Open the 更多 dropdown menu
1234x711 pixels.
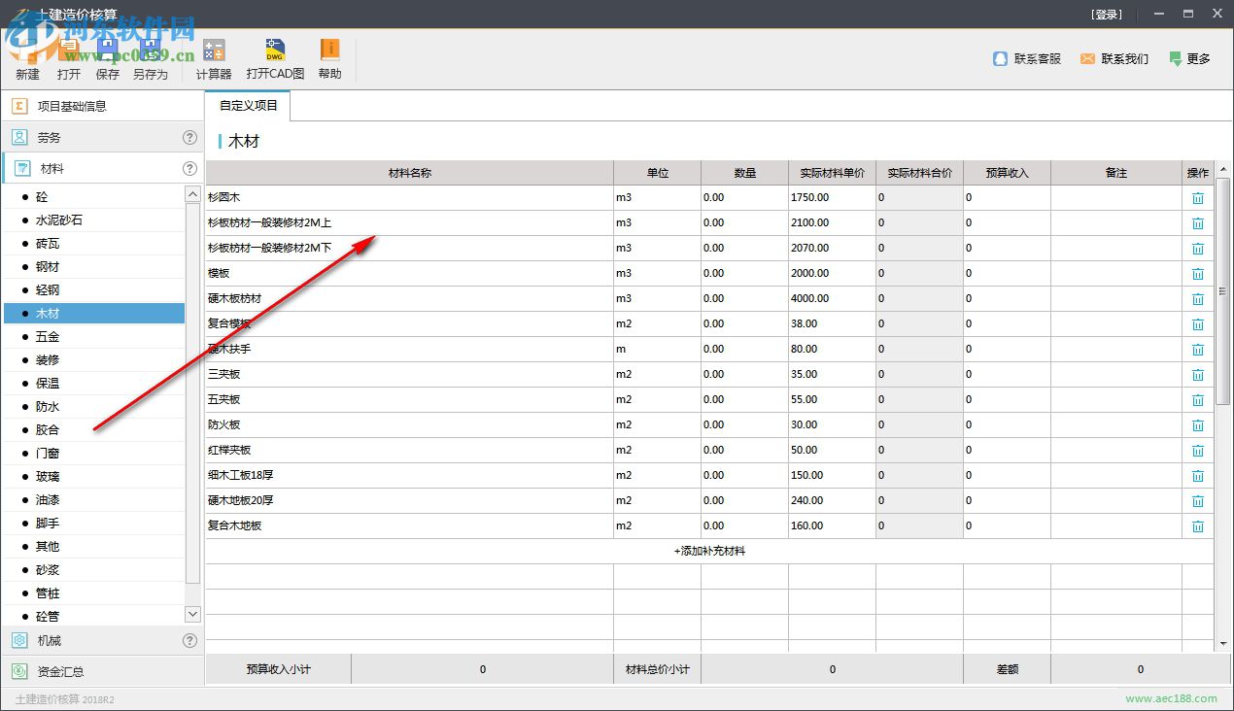click(1189, 59)
